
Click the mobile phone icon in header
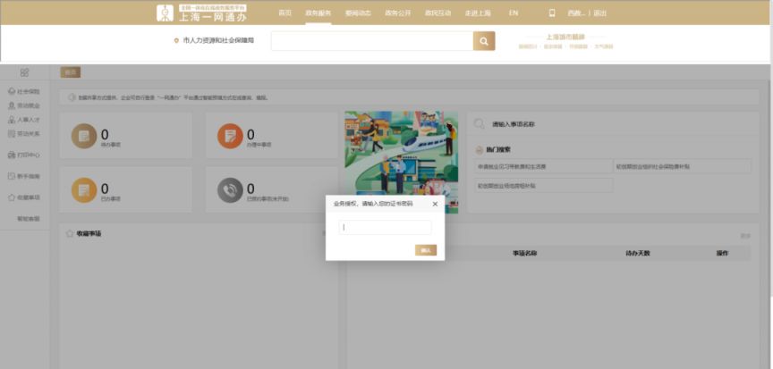[x=552, y=13]
